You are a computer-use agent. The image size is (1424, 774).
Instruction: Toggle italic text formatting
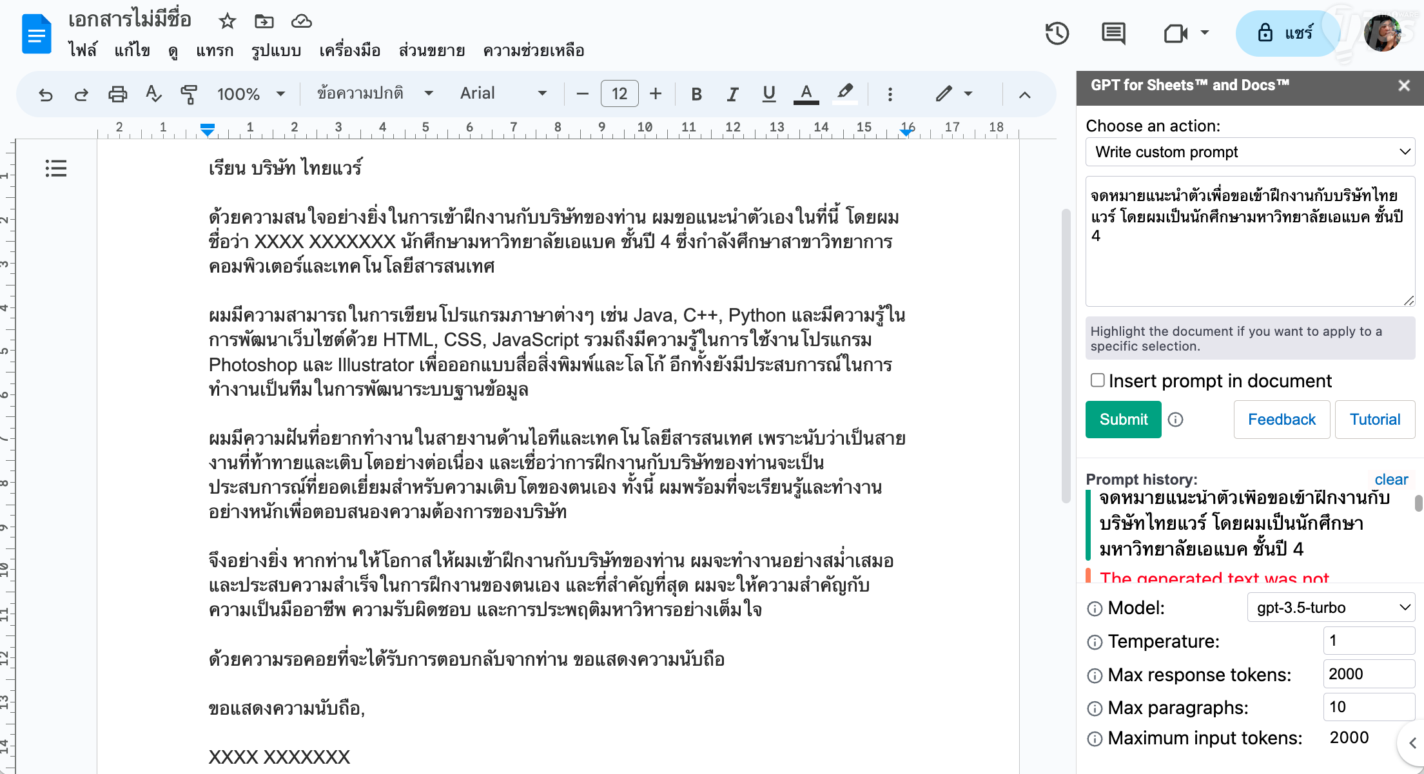(732, 95)
